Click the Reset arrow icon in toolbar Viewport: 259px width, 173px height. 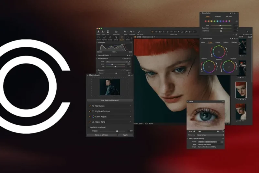pos(125,31)
